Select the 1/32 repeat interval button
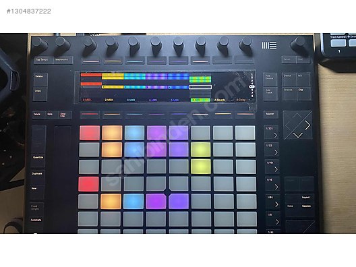Viewport: 356px width, 267px height. pos(272,150)
